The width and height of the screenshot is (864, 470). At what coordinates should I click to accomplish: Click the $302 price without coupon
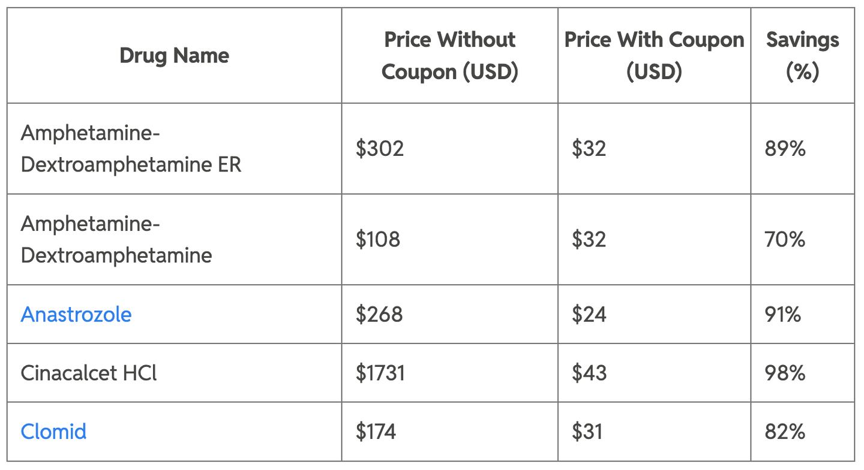380,149
